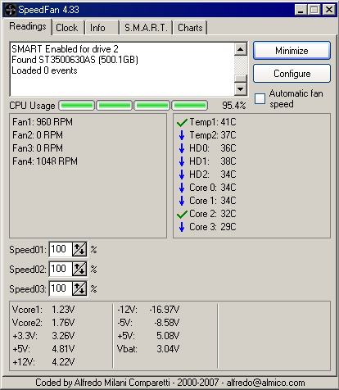Image resolution: width=339 pixels, height=390 pixels.
Task: Click the alfredo@almico.com status bar text
Action: (x=265, y=383)
